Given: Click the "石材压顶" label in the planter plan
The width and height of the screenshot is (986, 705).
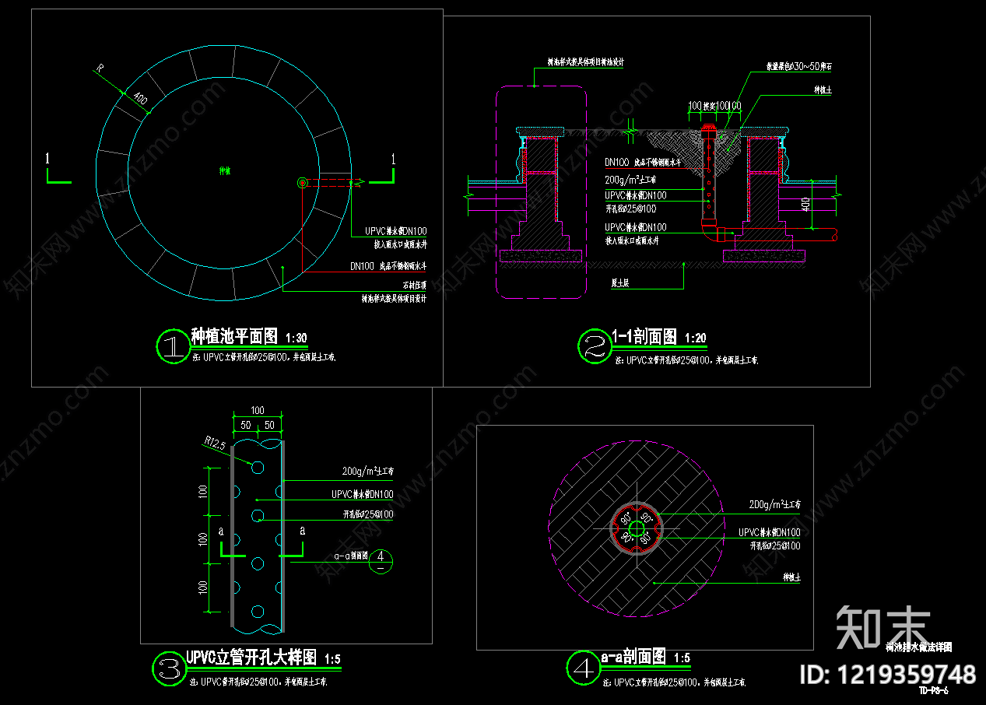Looking at the screenshot, I should 415,285.
